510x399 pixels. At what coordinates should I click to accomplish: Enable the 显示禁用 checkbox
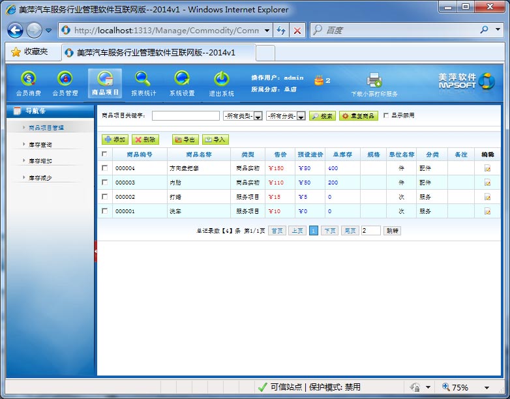tap(386, 115)
